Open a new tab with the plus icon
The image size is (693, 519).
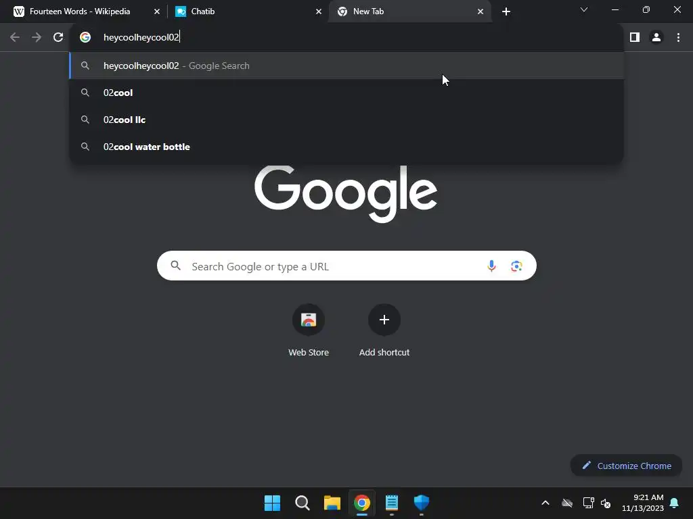506,11
